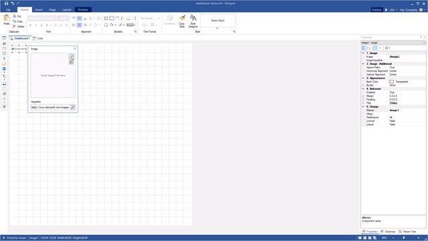428x241 pixels.
Task: Click the open image file icon in Image dialog
Action: [x=72, y=57]
